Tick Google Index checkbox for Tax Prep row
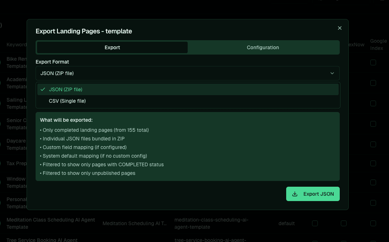The height and width of the screenshot is (242, 389). (x=373, y=163)
